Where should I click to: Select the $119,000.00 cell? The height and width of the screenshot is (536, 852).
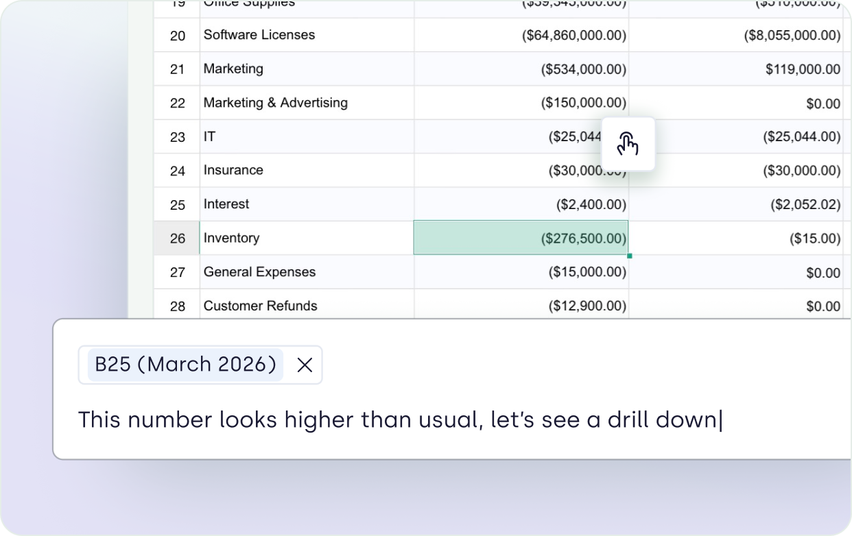pyautogui.click(x=736, y=69)
